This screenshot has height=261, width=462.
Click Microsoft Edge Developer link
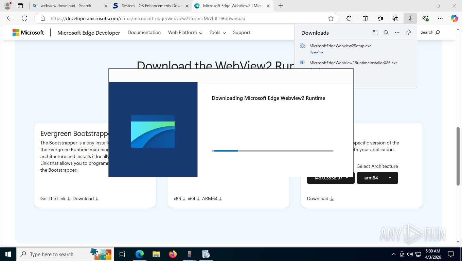[x=89, y=33]
